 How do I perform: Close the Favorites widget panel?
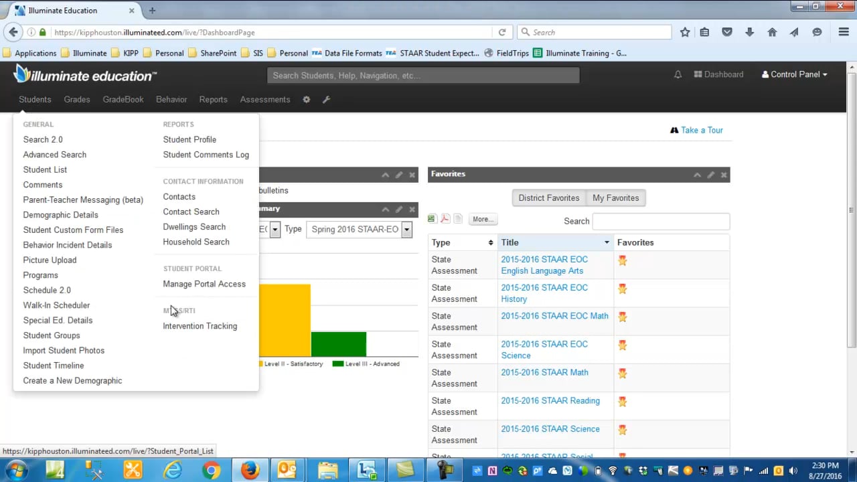point(723,175)
